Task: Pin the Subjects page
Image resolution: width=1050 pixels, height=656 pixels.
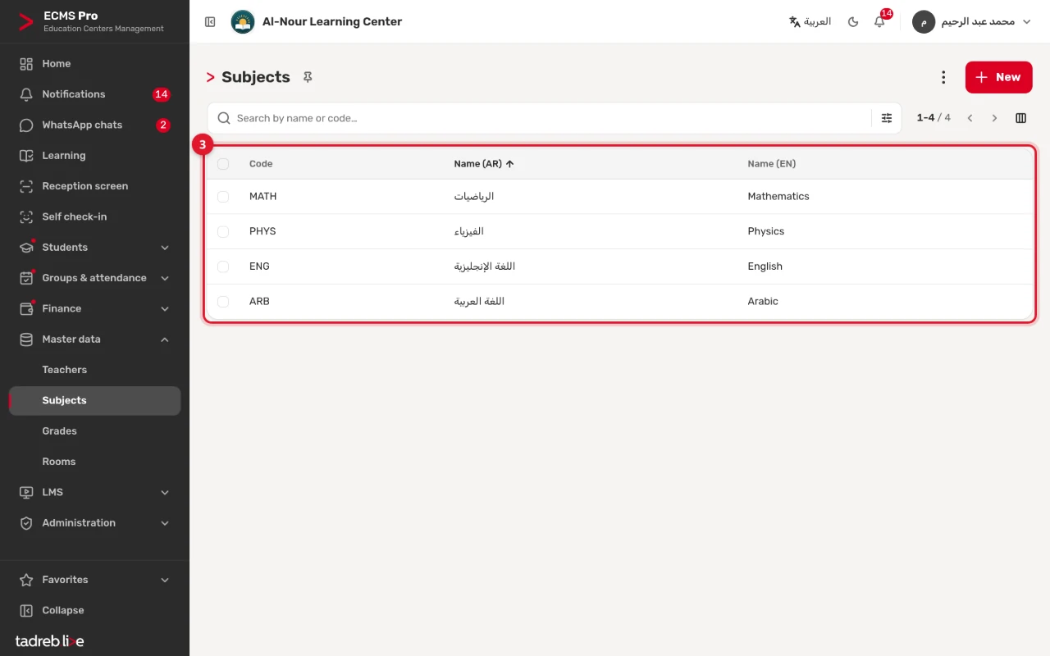Action: (x=308, y=77)
